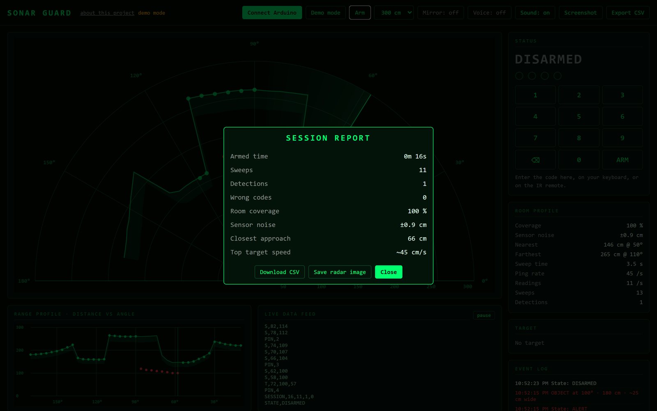Switch on Demo mode in the top bar
The height and width of the screenshot is (411, 657).
click(x=326, y=13)
